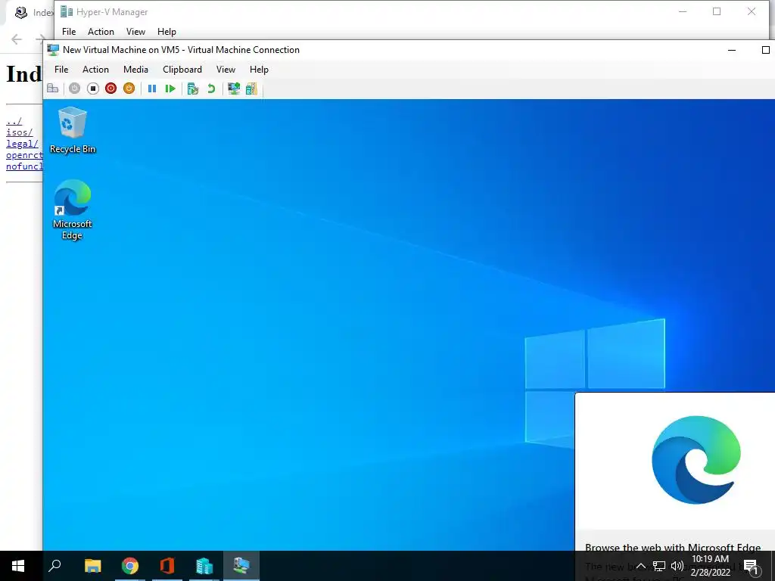Revert the VM with the green undo arrow
The width and height of the screenshot is (775, 581).
211,89
